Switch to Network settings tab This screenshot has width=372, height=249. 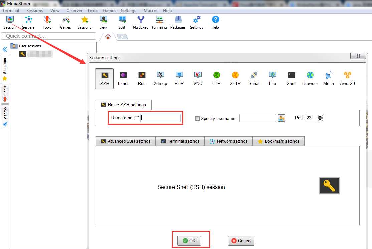(x=229, y=141)
